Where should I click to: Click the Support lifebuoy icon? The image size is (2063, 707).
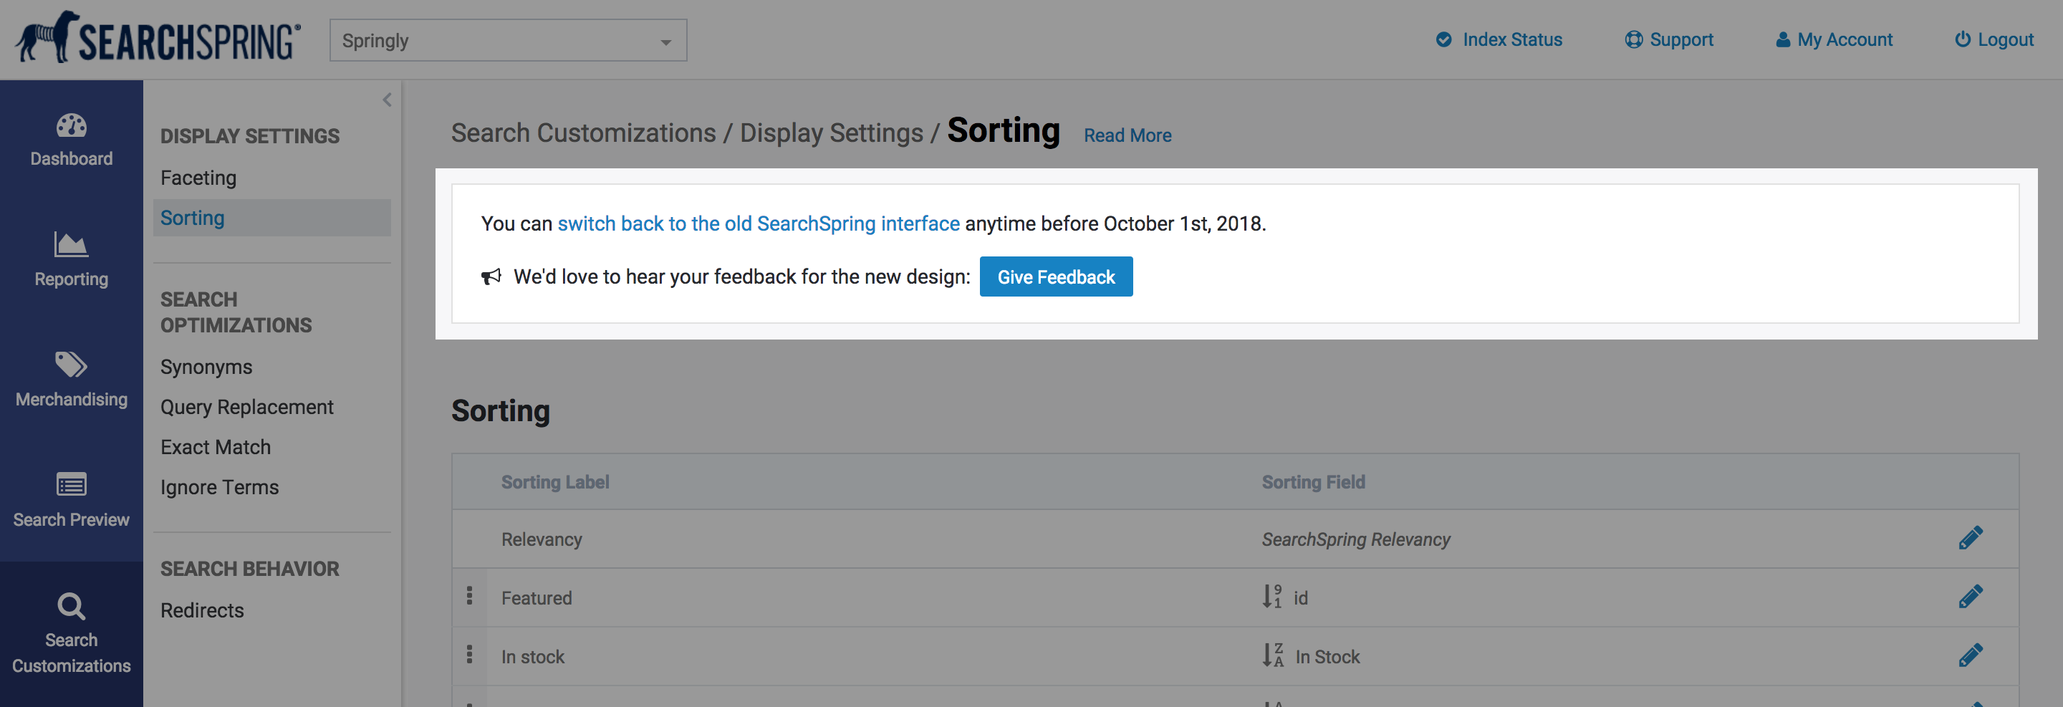click(x=1633, y=40)
